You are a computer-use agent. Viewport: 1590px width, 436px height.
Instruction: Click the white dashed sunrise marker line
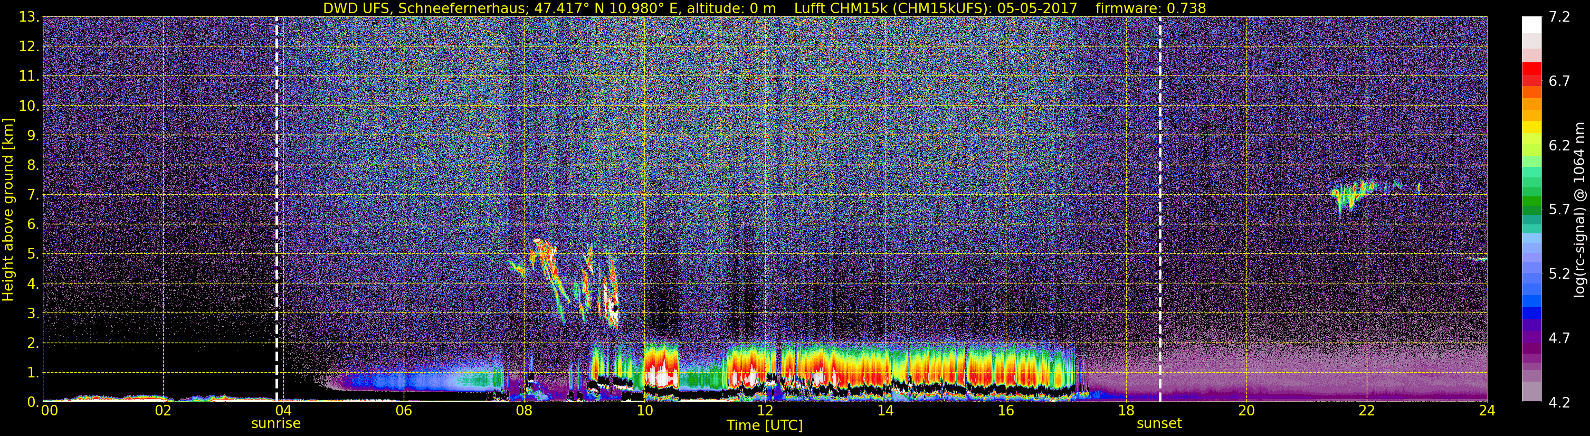pyautogui.click(x=277, y=208)
